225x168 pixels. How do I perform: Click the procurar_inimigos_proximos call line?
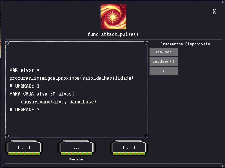(72, 78)
